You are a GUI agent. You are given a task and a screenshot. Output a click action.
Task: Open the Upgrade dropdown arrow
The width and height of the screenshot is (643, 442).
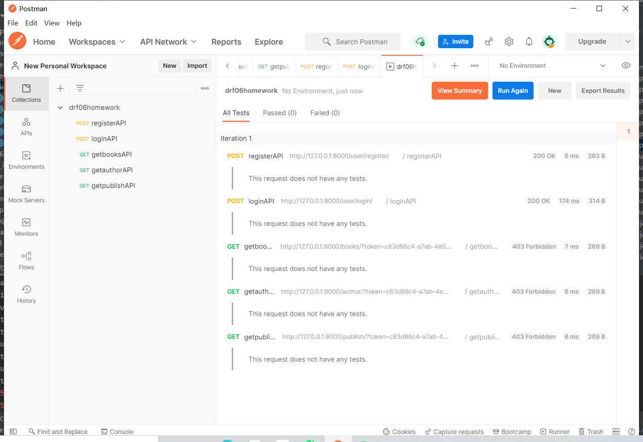[x=628, y=42]
